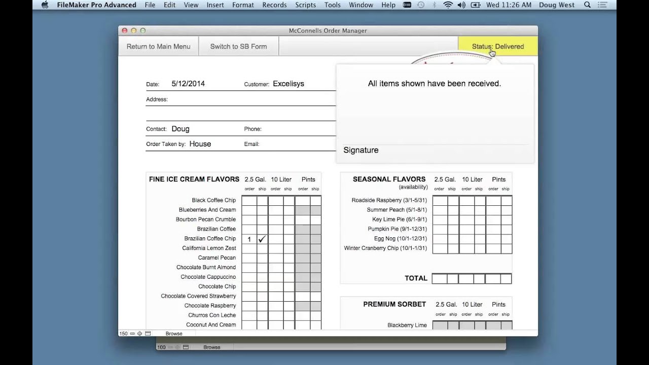649x365 pixels.
Task: Open the Browse mode pop-up in Order Manager
Action: pyautogui.click(x=174, y=334)
